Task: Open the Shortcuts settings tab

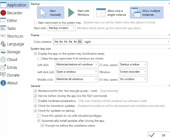Action: click(x=15, y=36)
